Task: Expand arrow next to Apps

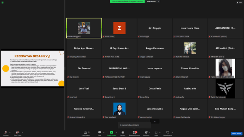Action: [x=160, y=132]
